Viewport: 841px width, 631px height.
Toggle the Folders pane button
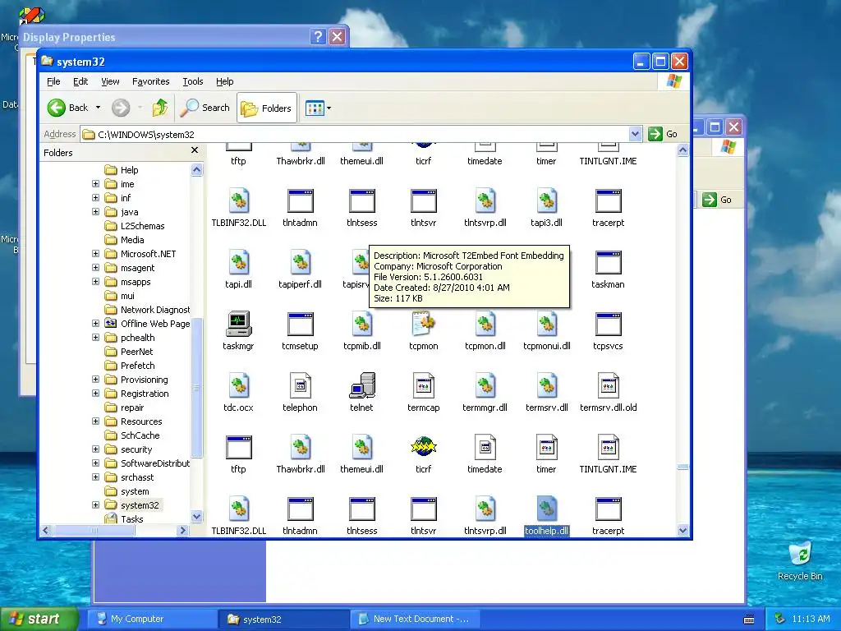267,108
